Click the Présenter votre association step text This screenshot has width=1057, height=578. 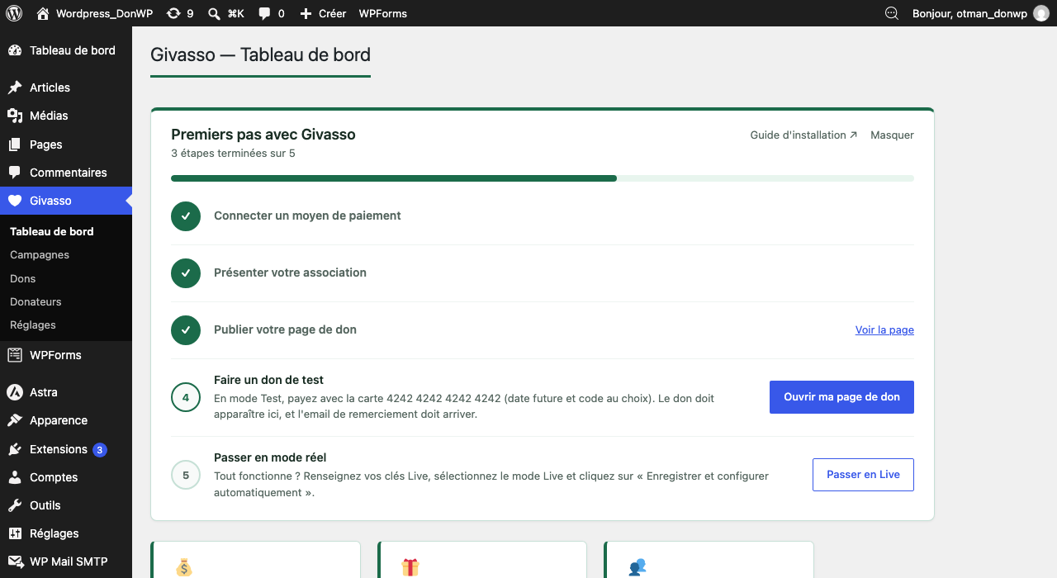click(x=290, y=272)
